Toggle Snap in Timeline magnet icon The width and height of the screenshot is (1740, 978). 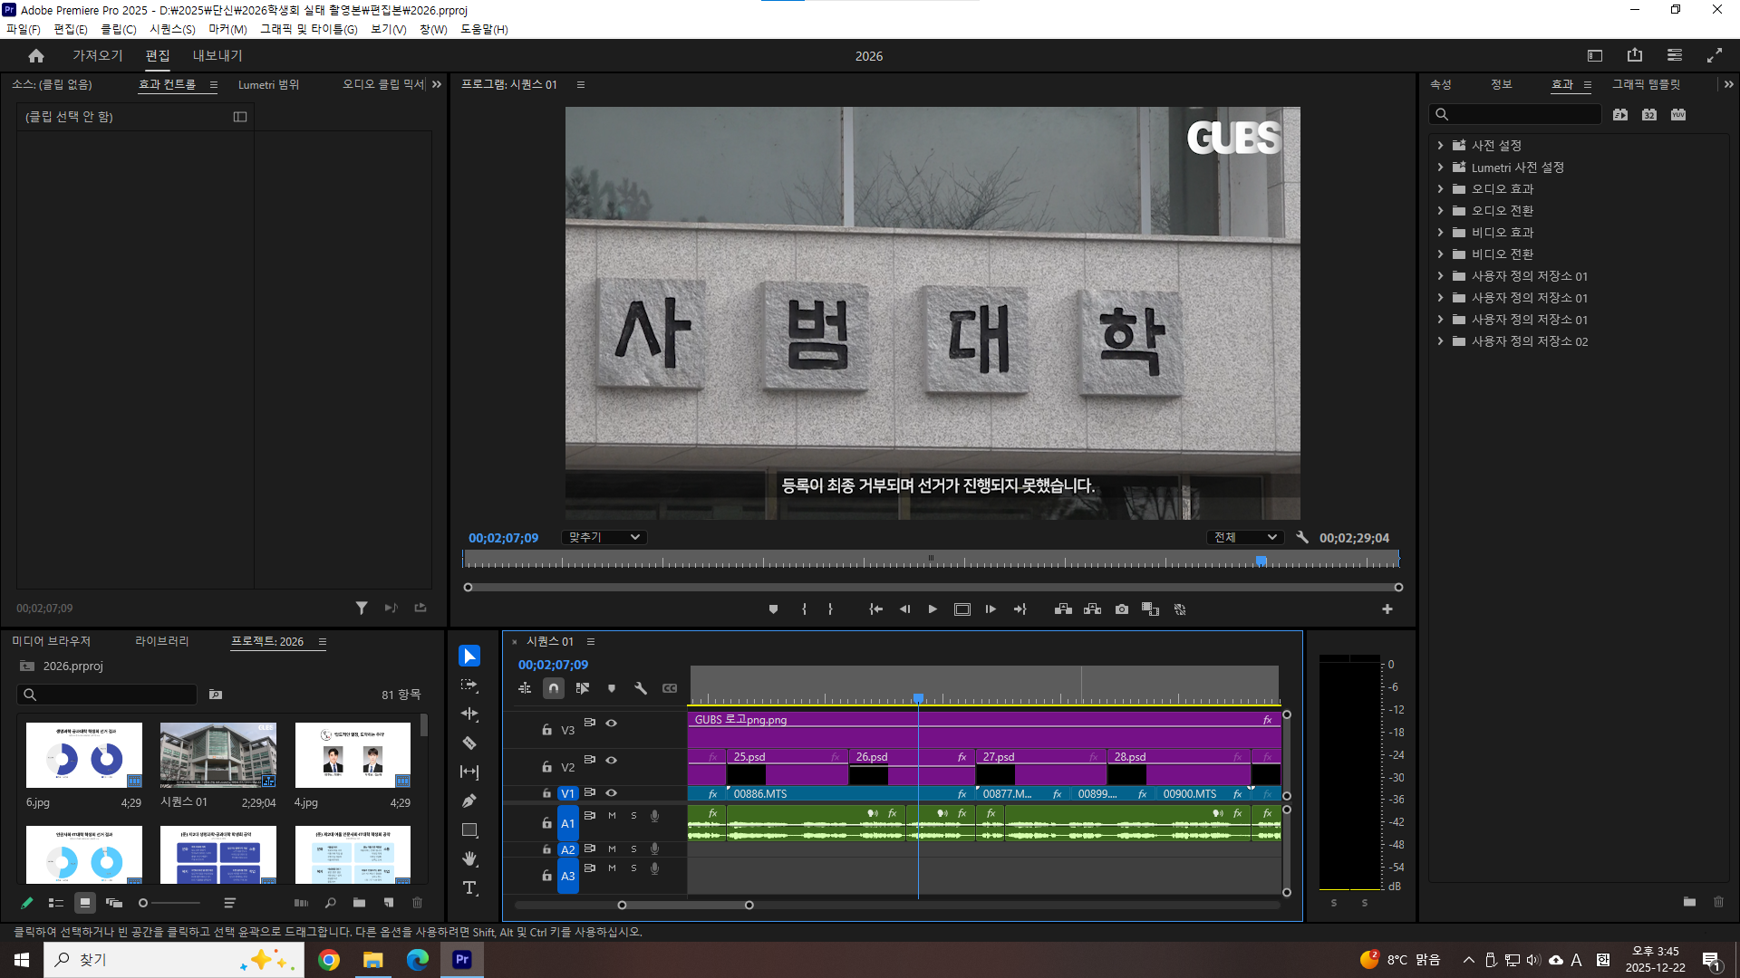point(554,688)
